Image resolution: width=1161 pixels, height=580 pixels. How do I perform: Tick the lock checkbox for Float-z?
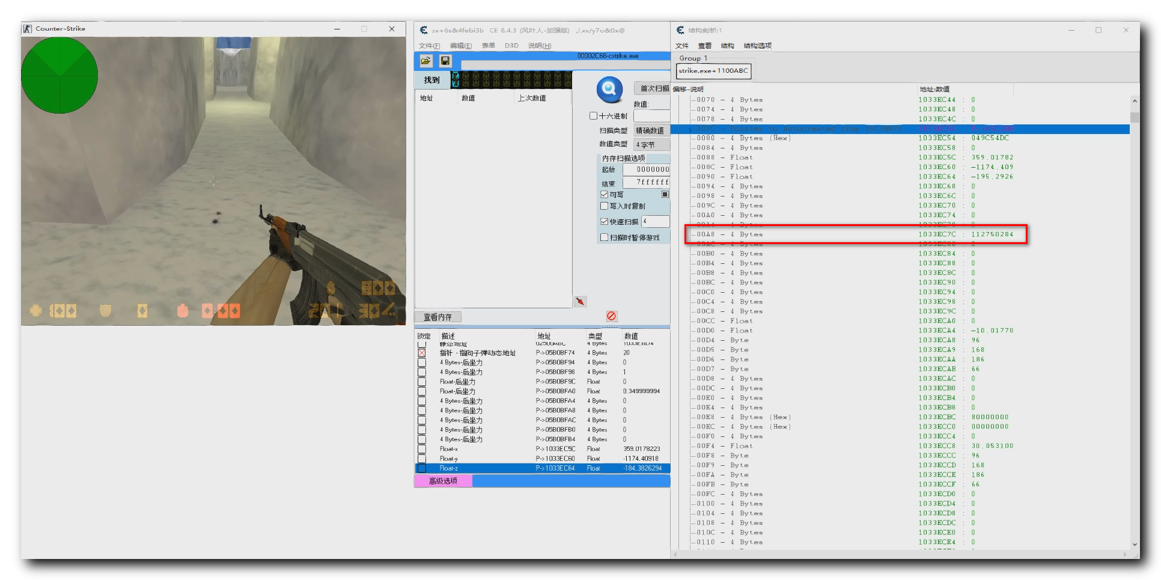422,468
